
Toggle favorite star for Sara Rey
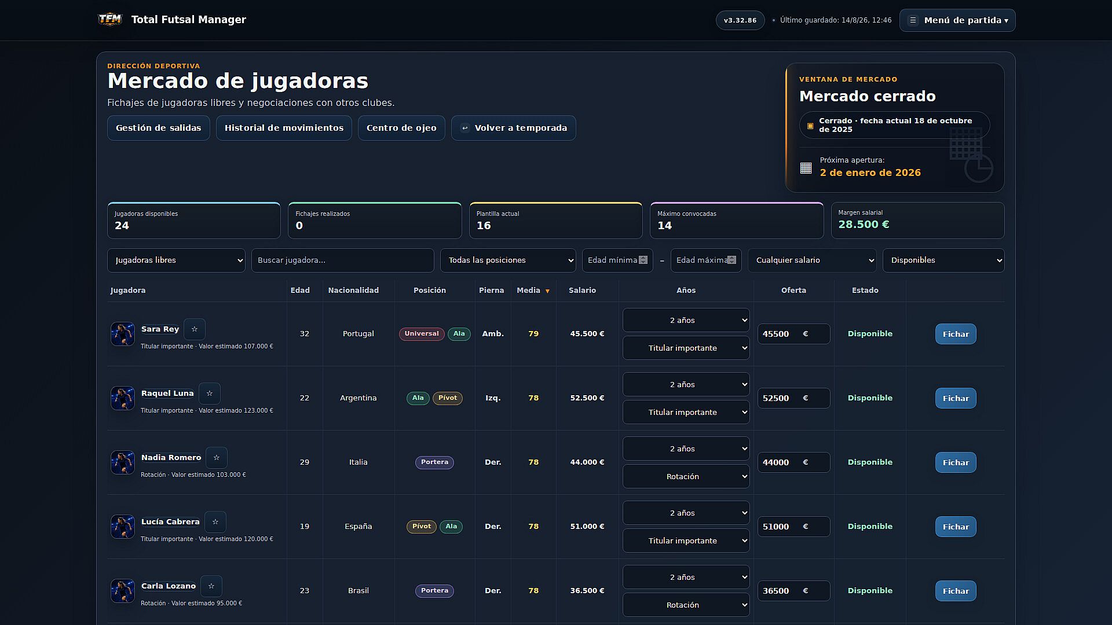[x=195, y=329]
